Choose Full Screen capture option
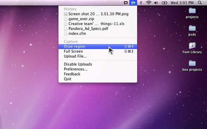The height and width of the screenshot is (129, 207). tap(73, 51)
